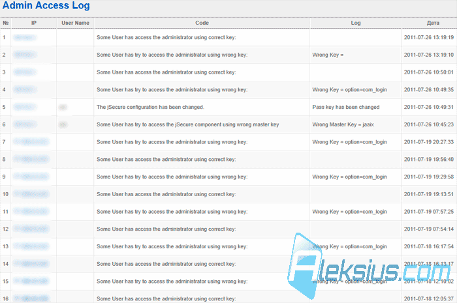Click the wrong key code text in row 9
The height and width of the screenshot is (303, 457).
(172, 177)
